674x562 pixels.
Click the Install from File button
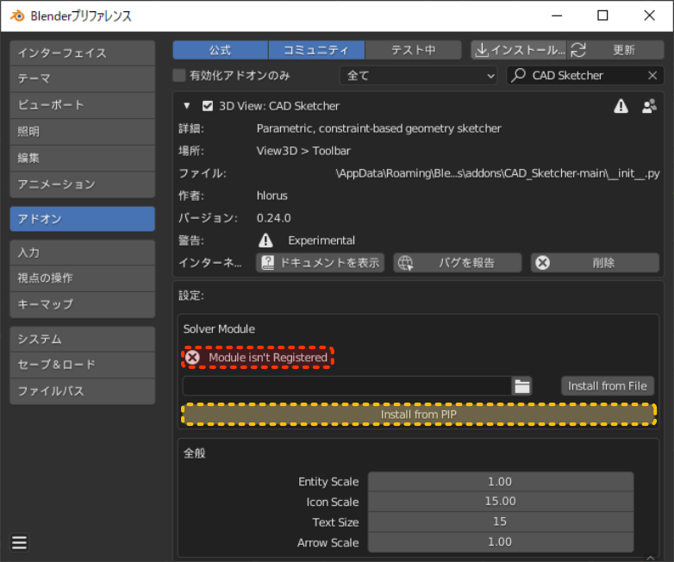(x=608, y=385)
